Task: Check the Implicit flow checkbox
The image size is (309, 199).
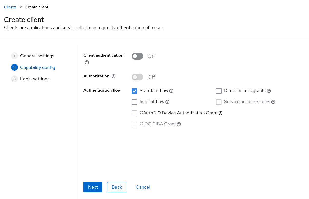Action: pyautogui.click(x=134, y=102)
